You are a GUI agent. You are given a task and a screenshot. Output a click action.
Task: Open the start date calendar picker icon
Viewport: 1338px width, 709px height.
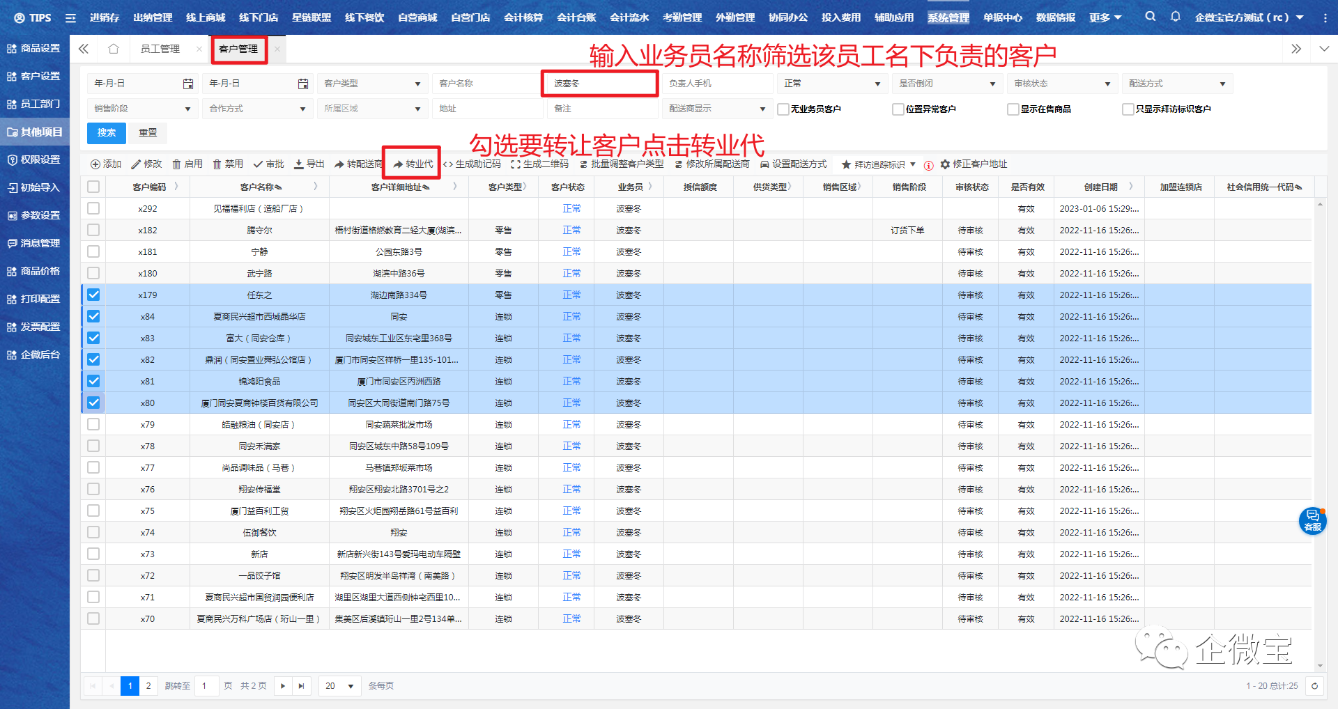tap(188, 84)
